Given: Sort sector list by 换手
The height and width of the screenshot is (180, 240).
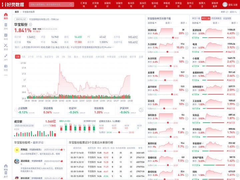Looking at the screenshot, I should (x=234, y=23).
